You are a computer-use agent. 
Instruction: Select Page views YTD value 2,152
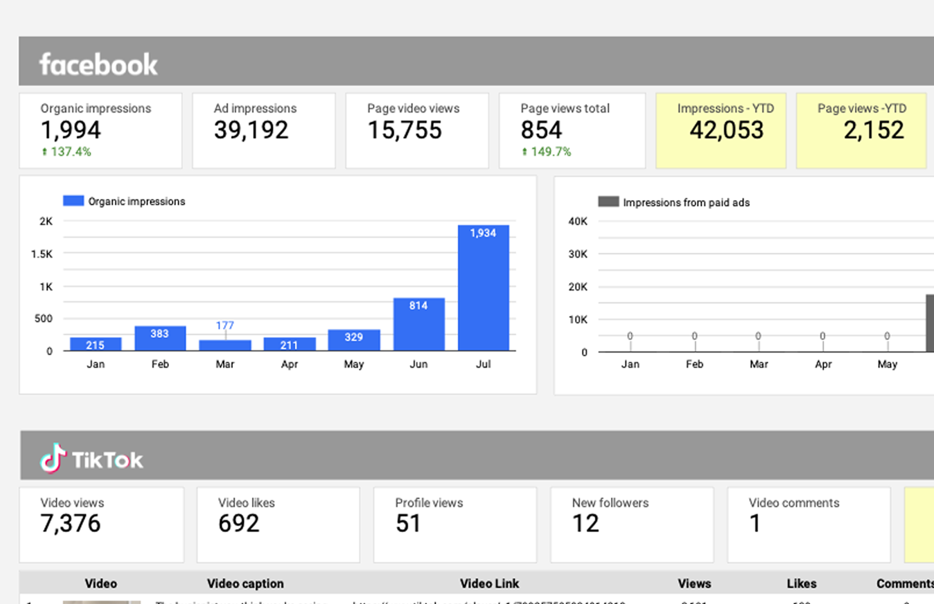click(874, 130)
